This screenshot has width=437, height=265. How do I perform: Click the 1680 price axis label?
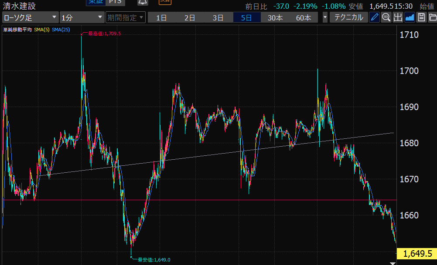(409, 143)
